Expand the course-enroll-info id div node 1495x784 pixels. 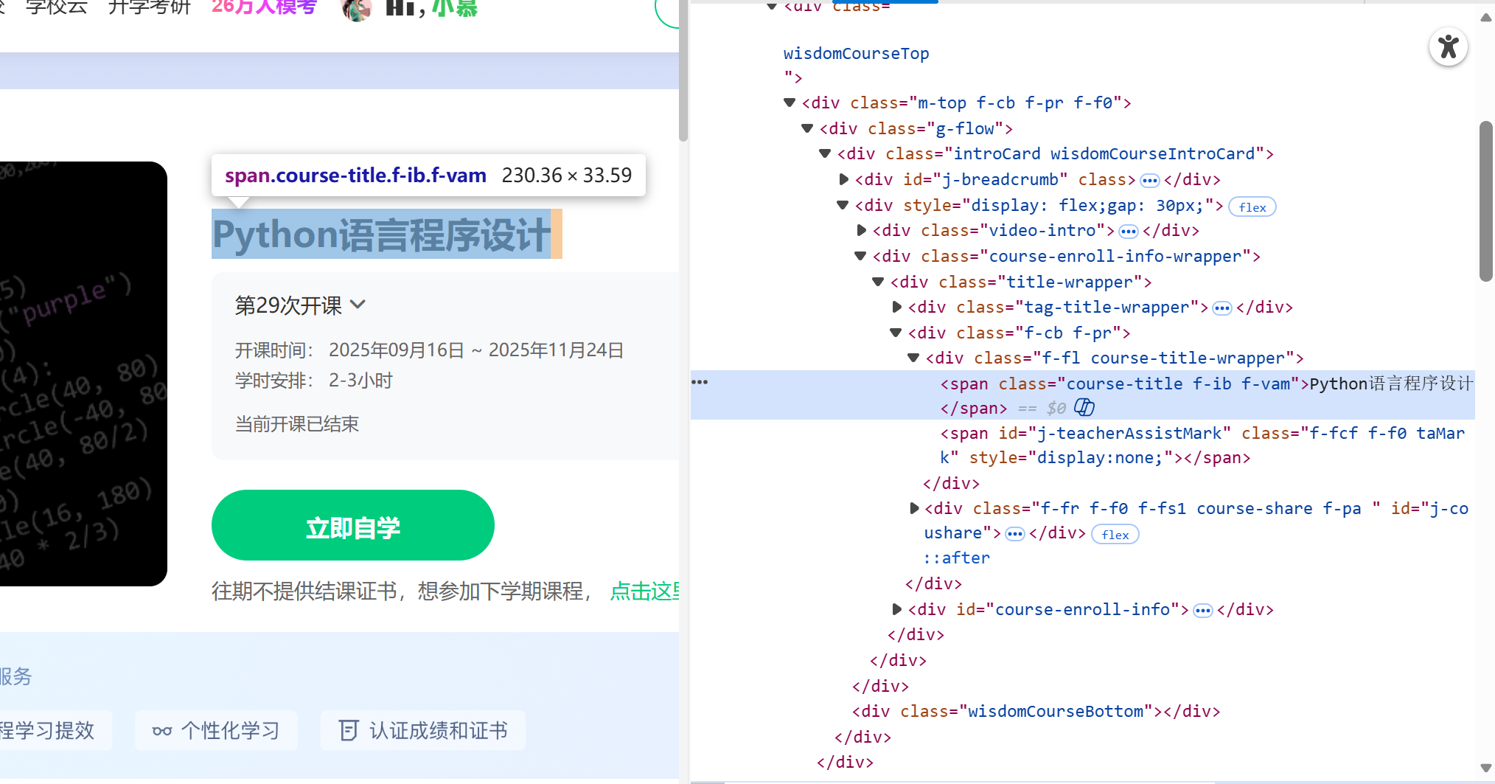point(896,609)
